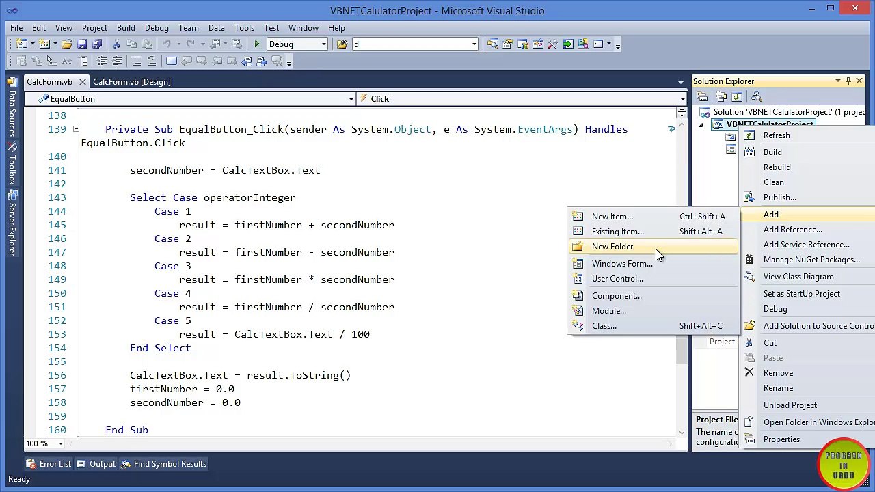The image size is (875, 492).
Task: Uncomment selected lines icon
Action: point(151,61)
